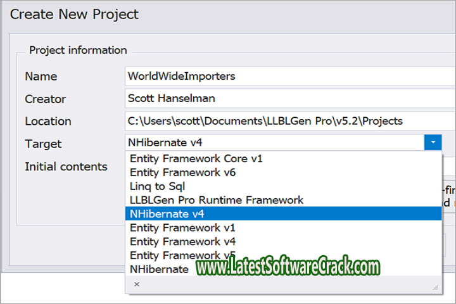Image resolution: width=456 pixels, height=304 pixels.
Task: Choose Entity Framework v5 entry
Action: [284, 255]
